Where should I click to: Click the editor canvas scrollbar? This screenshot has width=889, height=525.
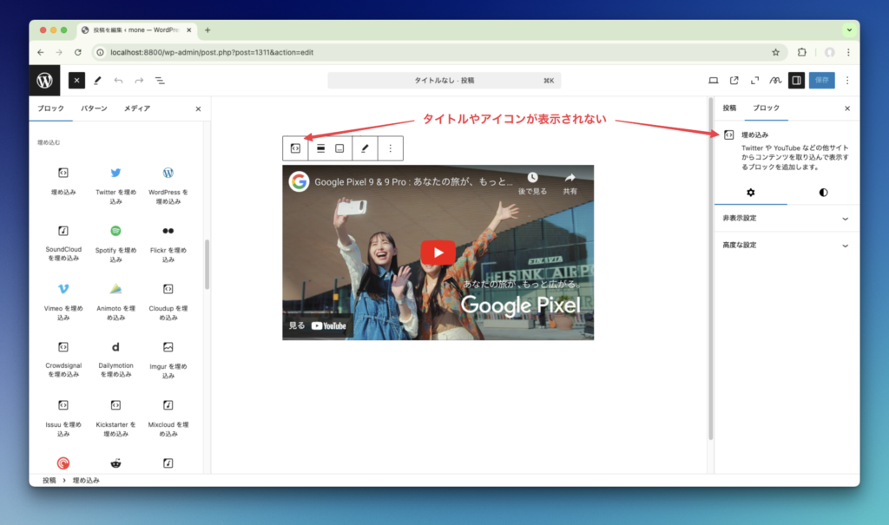pyautogui.click(x=710, y=269)
